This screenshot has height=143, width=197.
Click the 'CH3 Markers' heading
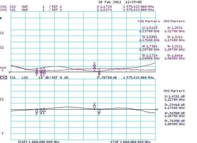point(174,21)
